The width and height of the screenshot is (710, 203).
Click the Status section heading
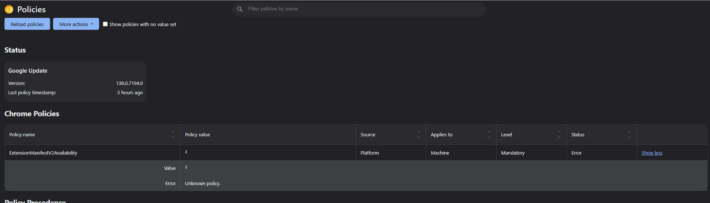15,50
